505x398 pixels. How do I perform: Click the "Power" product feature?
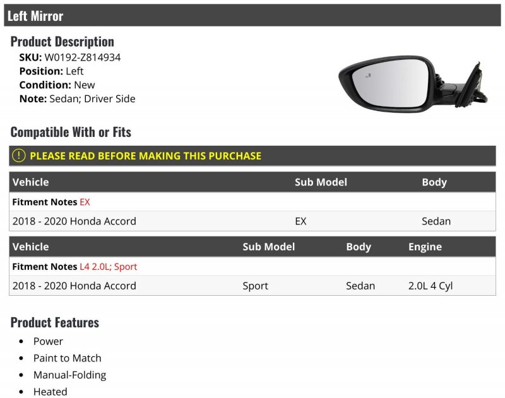click(x=48, y=341)
